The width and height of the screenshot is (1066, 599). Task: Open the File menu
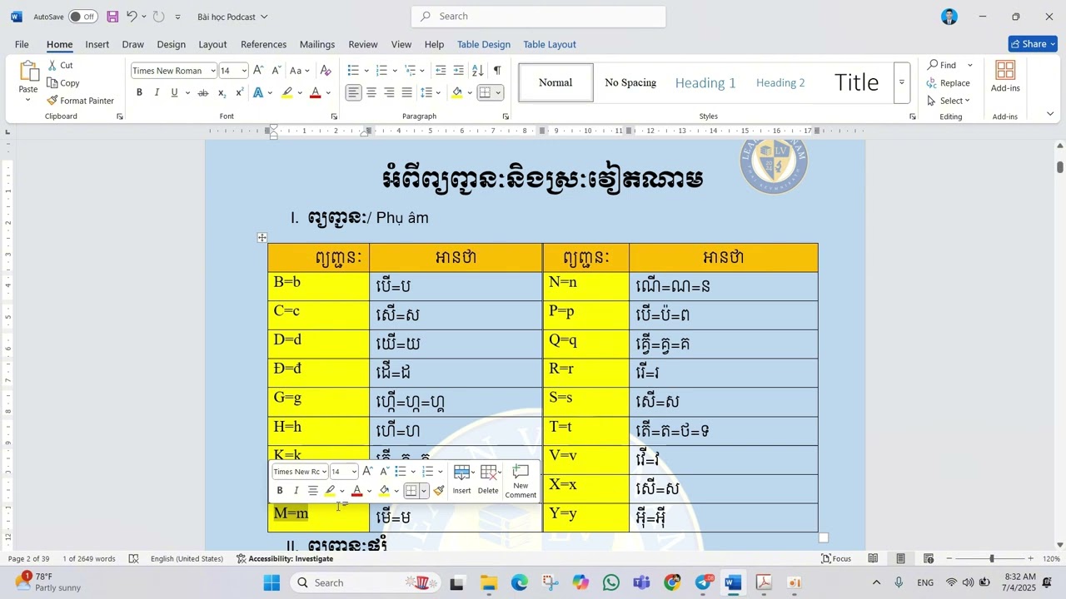22,44
